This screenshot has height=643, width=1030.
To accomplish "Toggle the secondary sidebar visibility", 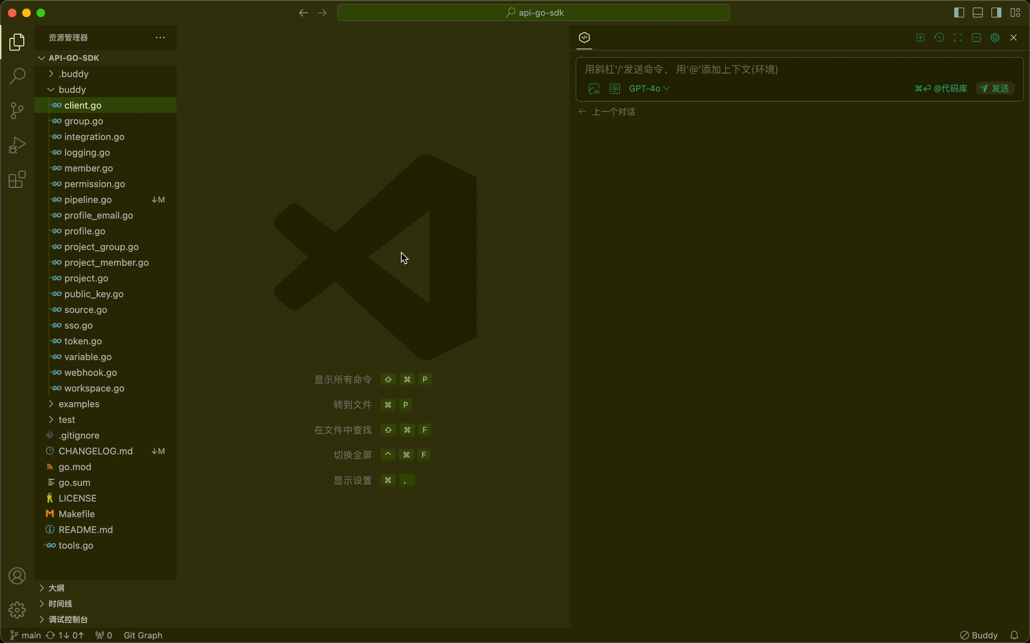I will click(x=996, y=13).
